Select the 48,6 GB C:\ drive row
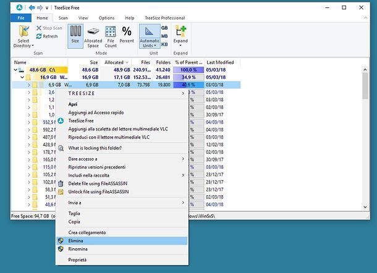 coord(126,70)
